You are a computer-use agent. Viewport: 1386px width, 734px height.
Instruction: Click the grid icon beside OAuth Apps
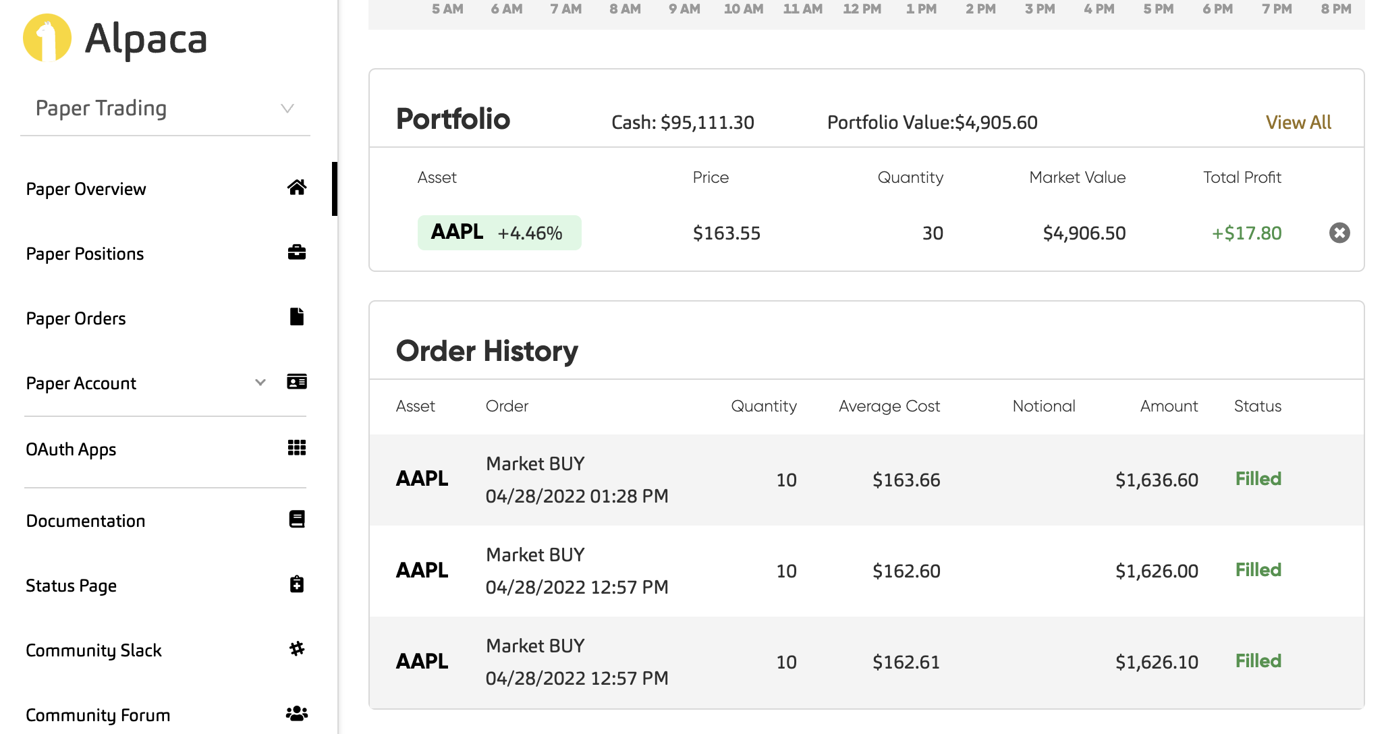point(297,448)
